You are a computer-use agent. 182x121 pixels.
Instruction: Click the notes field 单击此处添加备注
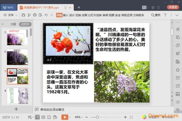[x=52, y=110]
